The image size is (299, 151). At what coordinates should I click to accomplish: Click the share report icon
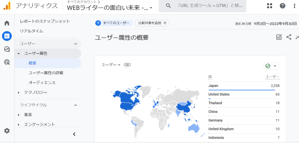coord(289,37)
